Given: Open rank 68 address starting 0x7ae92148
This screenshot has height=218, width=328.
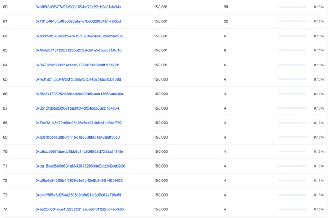Looking at the screenshot, I should tap(78, 123).
